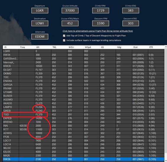The image size is (167, 162).
Task: Select the RW34 waypoint row
Action: pyautogui.click(x=83, y=55)
